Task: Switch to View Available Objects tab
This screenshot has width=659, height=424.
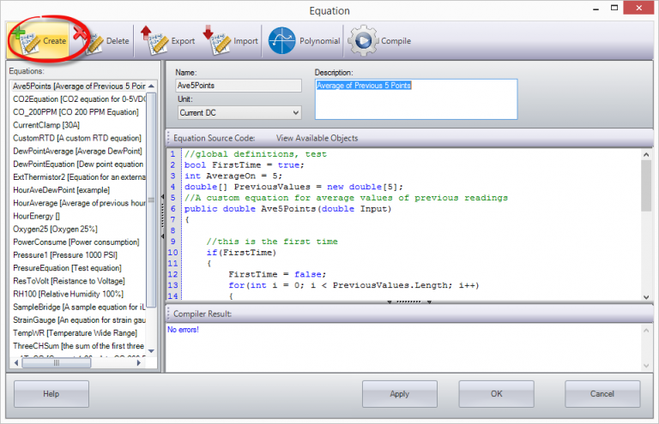Action: [x=317, y=139]
